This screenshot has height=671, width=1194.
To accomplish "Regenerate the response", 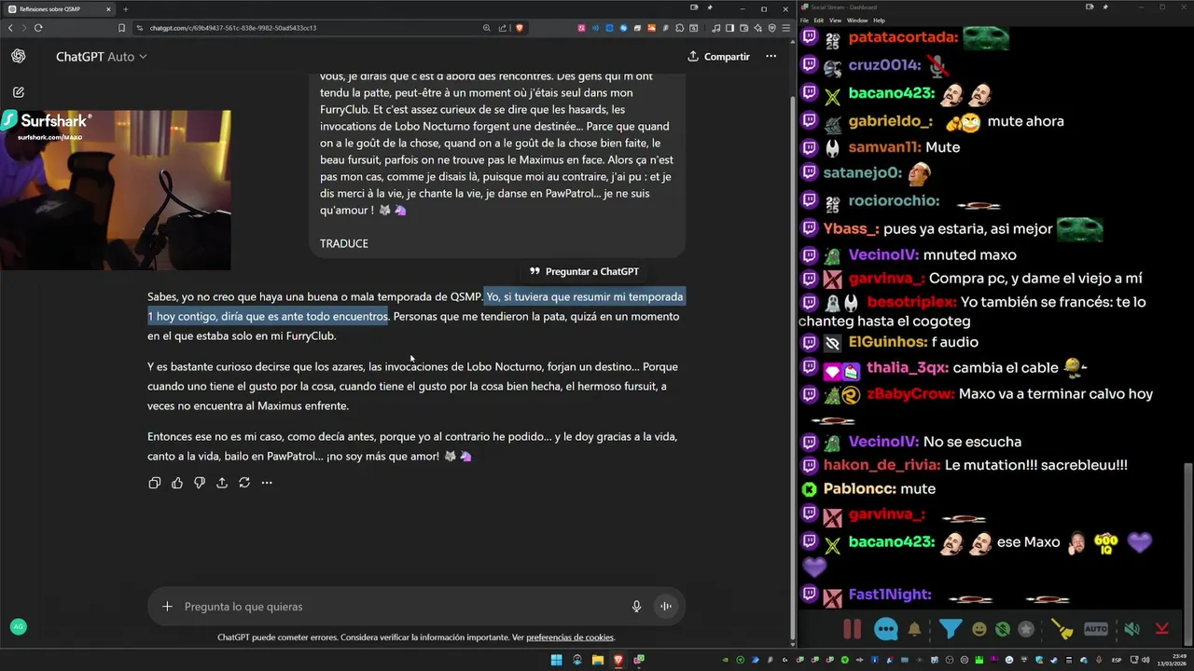I will pyautogui.click(x=244, y=483).
